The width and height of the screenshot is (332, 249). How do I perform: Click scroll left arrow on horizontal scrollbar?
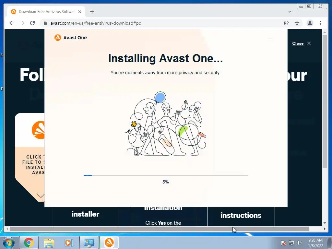[x=7, y=229]
